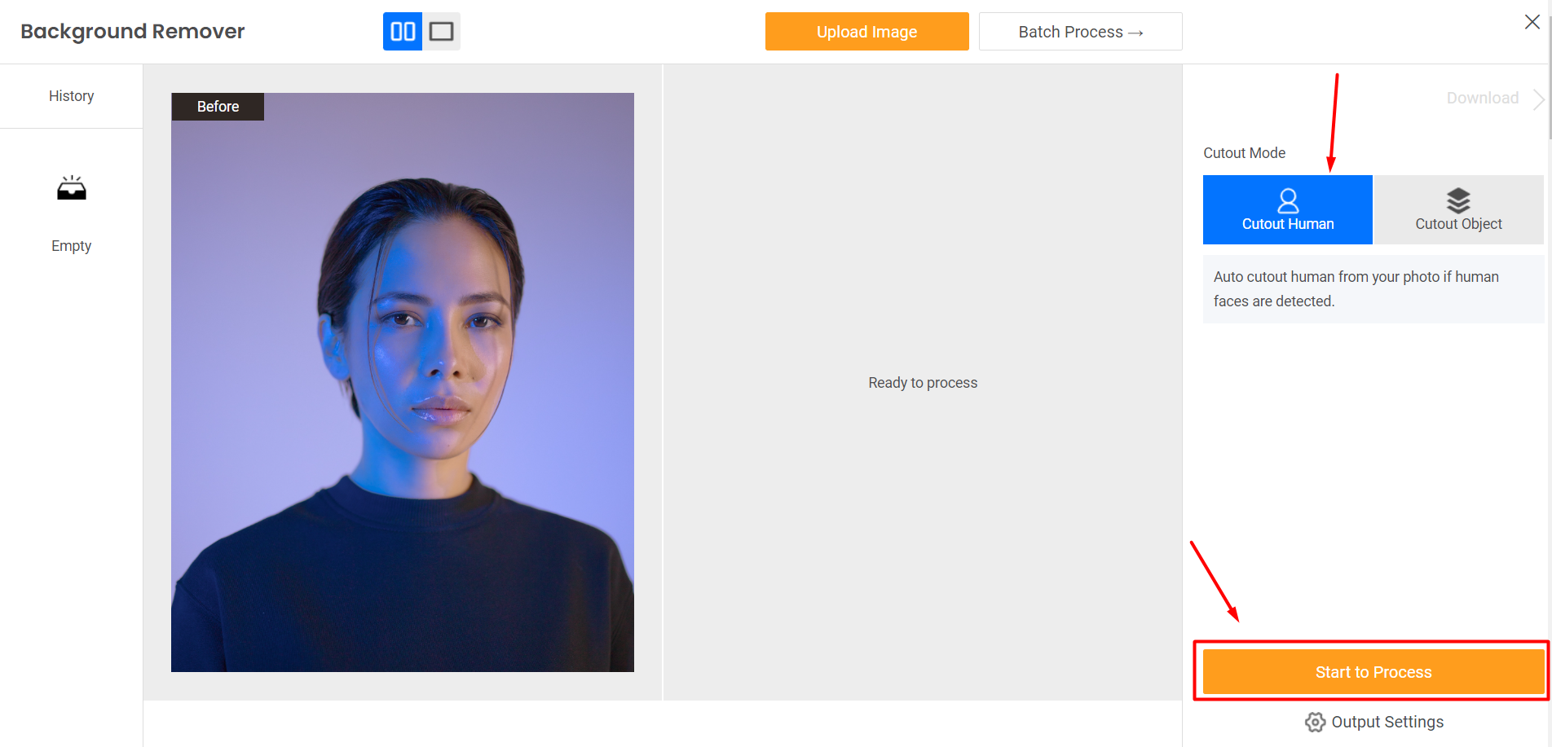
Task: Click the Download link
Action: 1482,98
